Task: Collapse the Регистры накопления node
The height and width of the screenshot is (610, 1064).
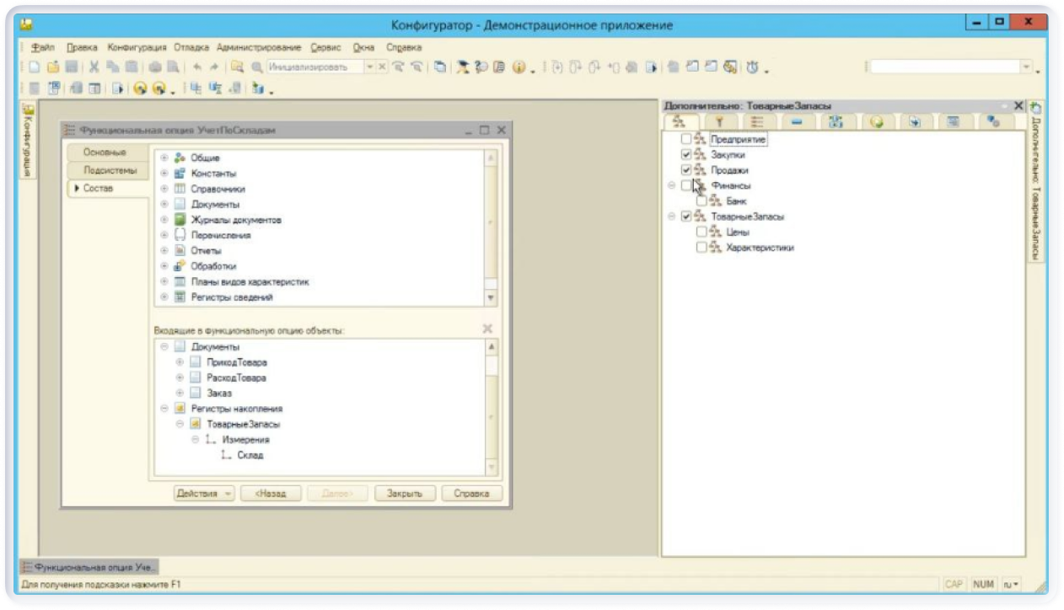Action: [164, 409]
